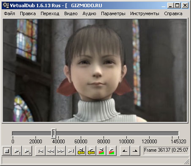This screenshot has width=191, height=166.
Task: Seek to the previous scene change
Action: click(x=101, y=151)
